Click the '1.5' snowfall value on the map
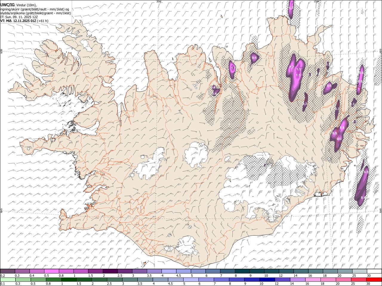Image resolution: width=382 pixels, height=286 pixels. point(298,69)
